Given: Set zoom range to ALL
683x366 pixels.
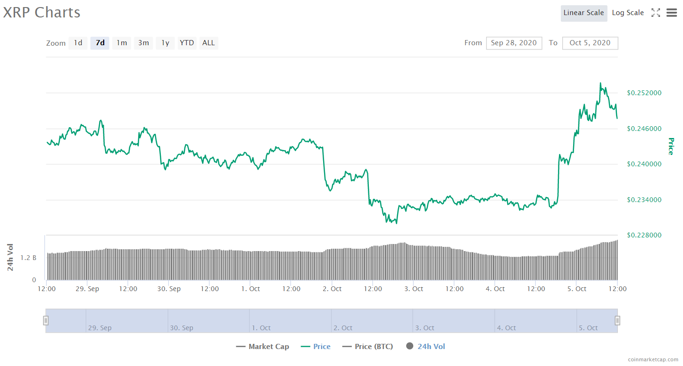Looking at the screenshot, I should click(208, 43).
